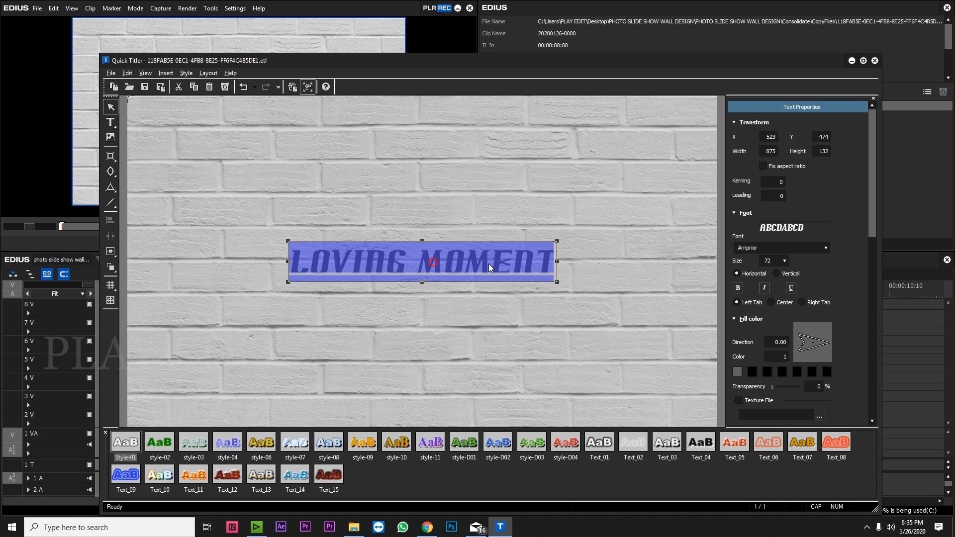Image resolution: width=955 pixels, height=537 pixels.
Task: Save the title using the floppy icon
Action: click(145, 87)
